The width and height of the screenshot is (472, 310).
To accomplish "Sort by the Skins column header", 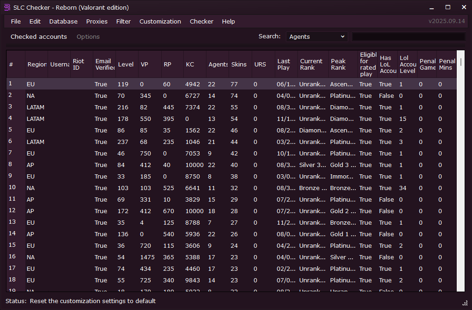I will (x=240, y=64).
